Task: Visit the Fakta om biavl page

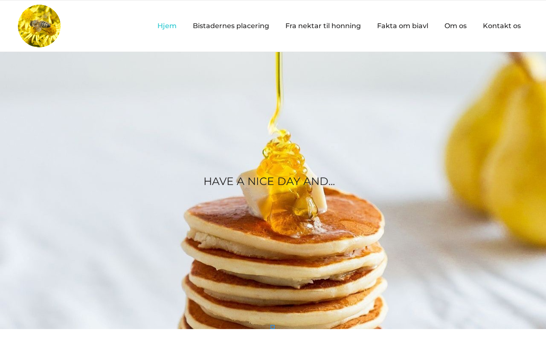Action: click(403, 26)
